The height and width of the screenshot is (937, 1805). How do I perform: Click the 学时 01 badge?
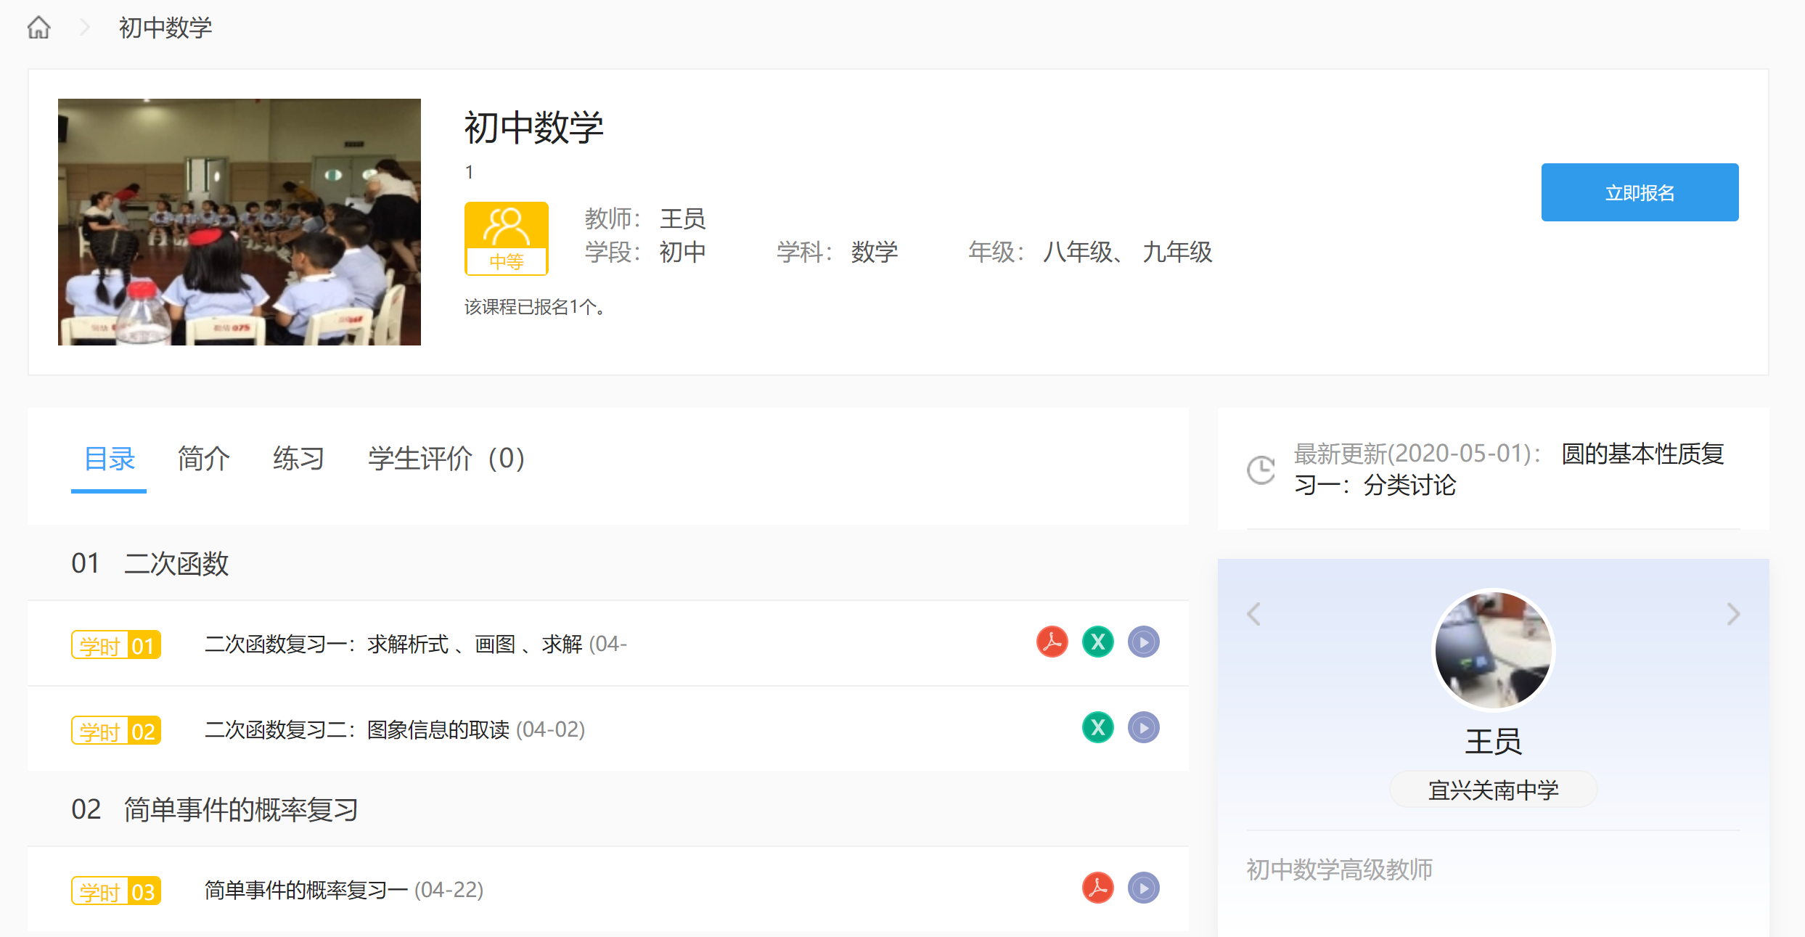116,645
